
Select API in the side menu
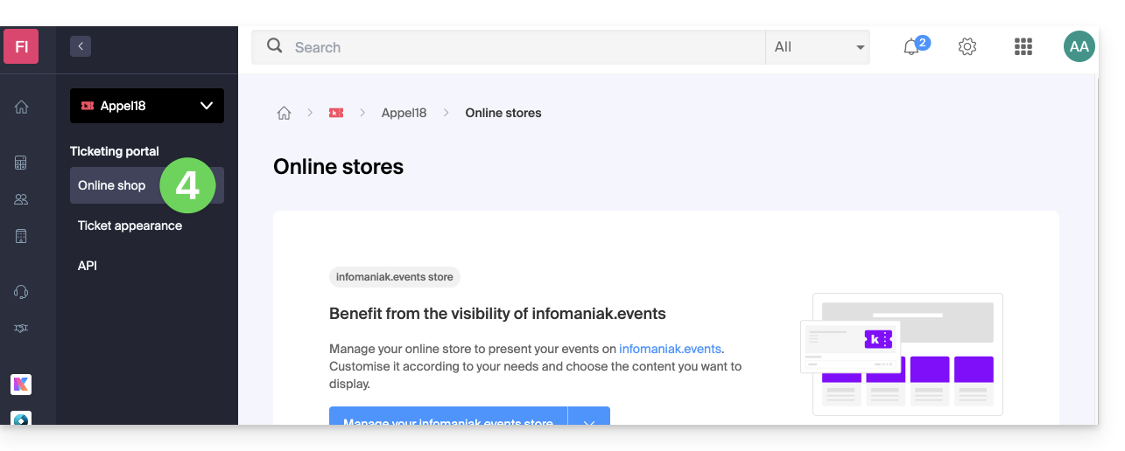88,266
